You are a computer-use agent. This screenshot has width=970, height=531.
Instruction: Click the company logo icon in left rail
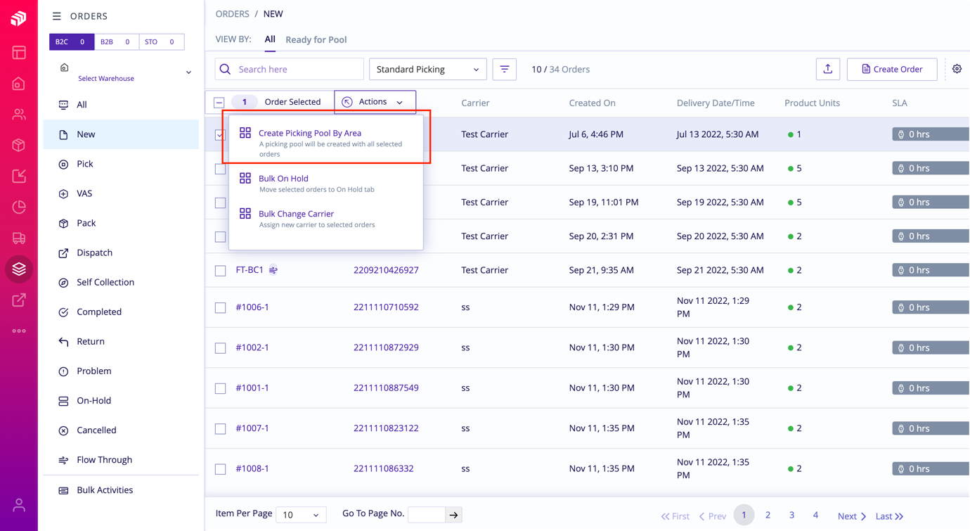(19, 18)
